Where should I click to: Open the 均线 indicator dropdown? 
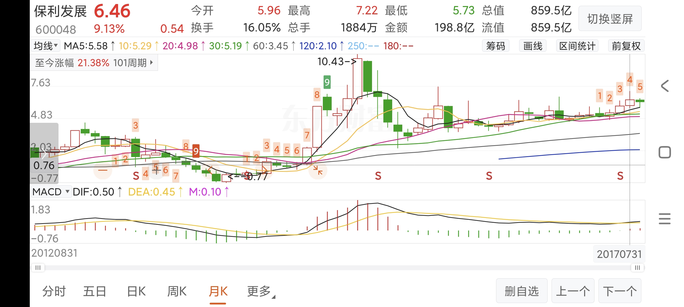(45, 46)
